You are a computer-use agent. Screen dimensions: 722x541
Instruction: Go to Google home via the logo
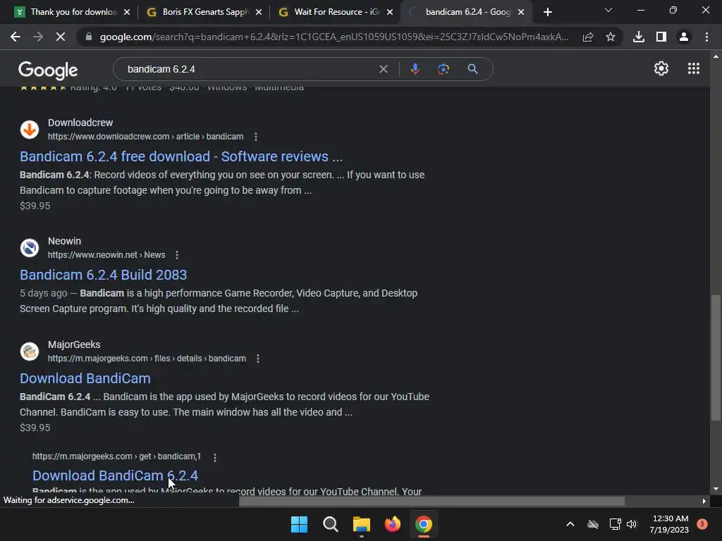48,70
